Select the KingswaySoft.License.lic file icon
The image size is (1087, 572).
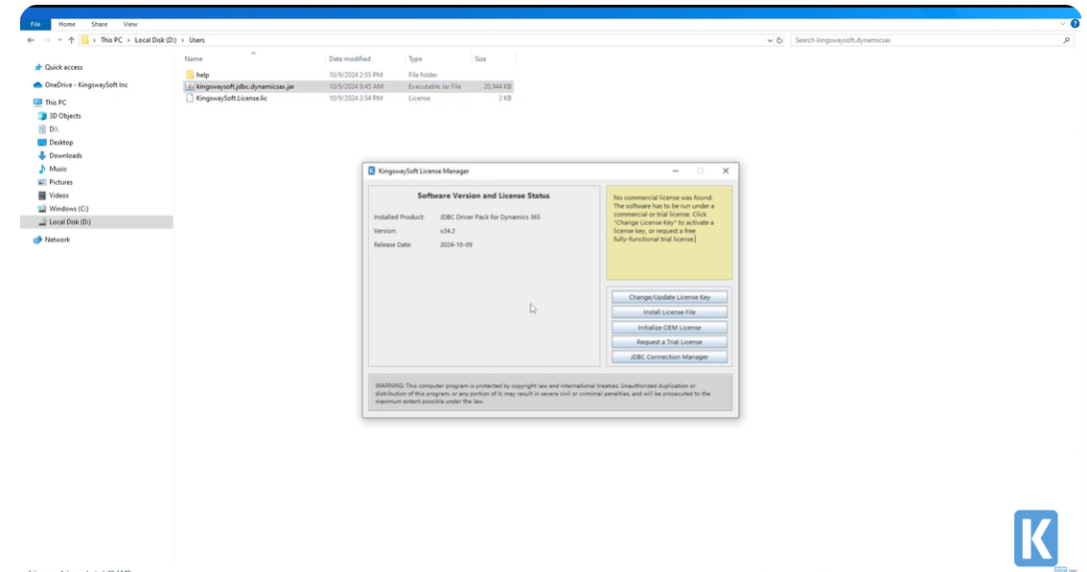pyautogui.click(x=191, y=98)
